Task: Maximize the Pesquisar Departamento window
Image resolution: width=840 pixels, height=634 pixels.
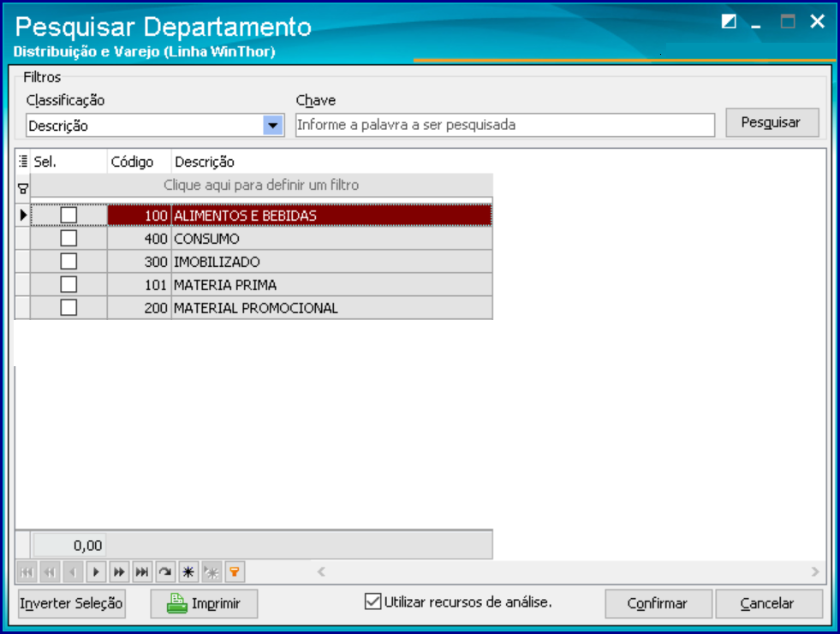Action: coord(788,22)
